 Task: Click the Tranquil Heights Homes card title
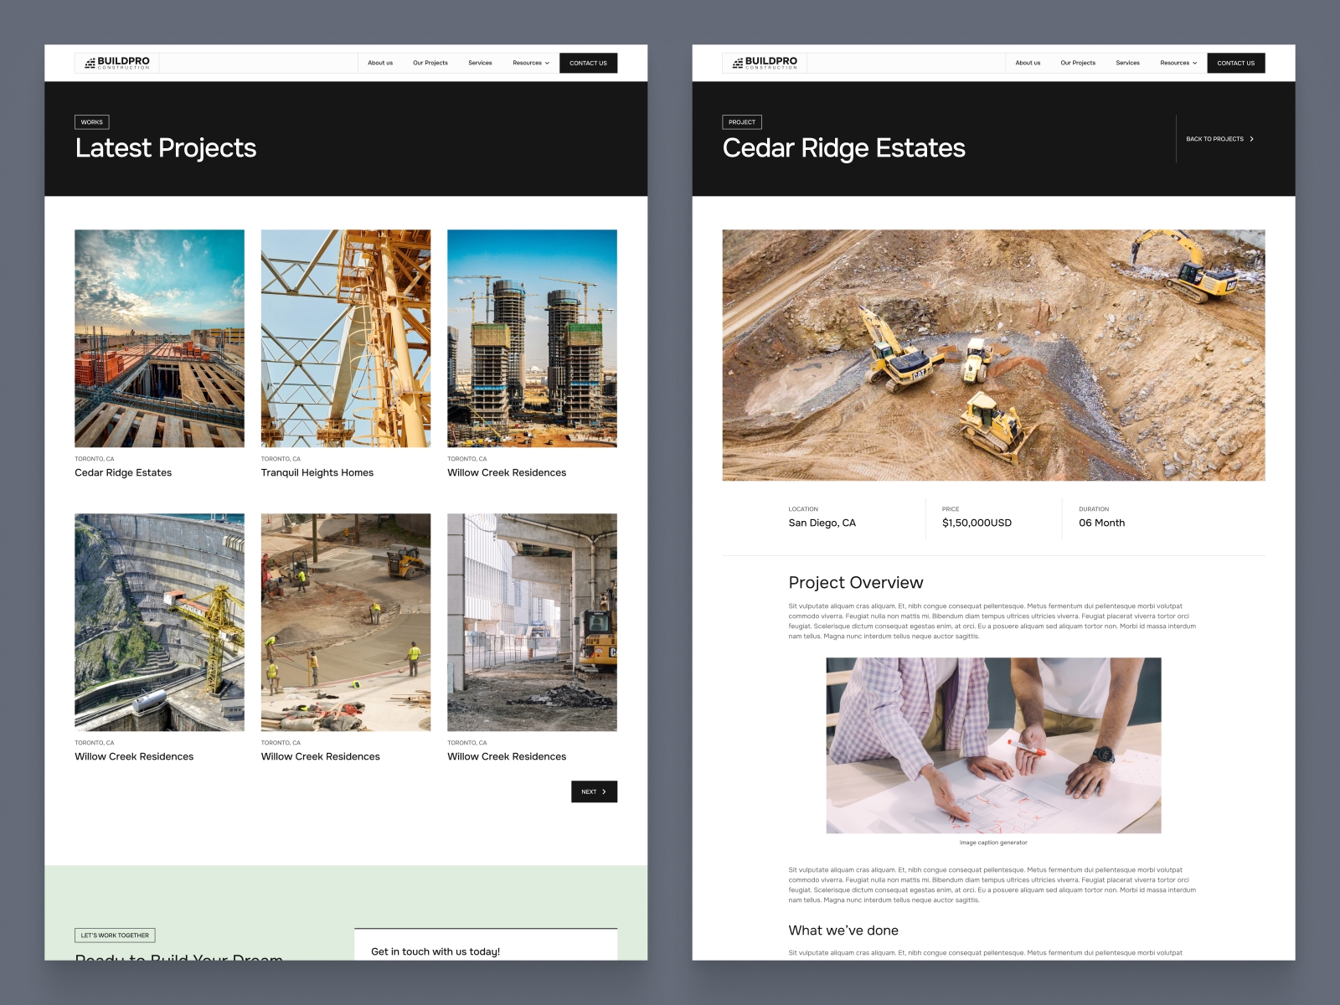pyautogui.click(x=317, y=472)
